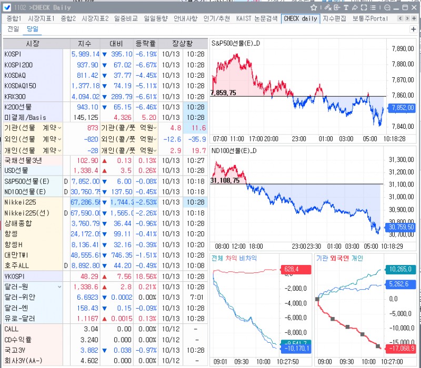Click the S&P500선물(E)_D chart title
The height and width of the screenshot is (368, 421).
tap(235, 44)
